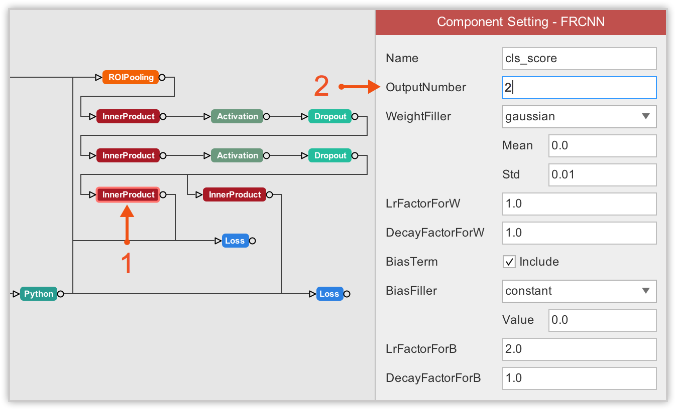Screen dimensions: 676x410
Task: Click the Std value field
Action: click(602, 174)
